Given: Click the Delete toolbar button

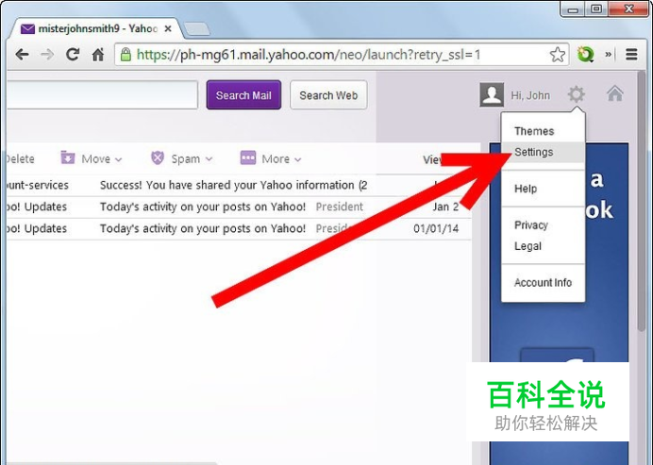Looking at the screenshot, I should coord(20,159).
